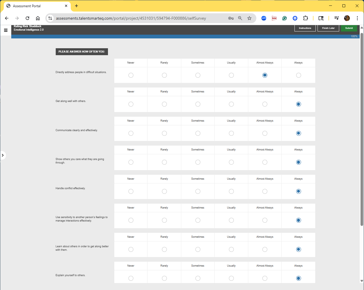The width and height of the screenshot is (364, 290).
Task: Open Chrome three-dot menu
Action: [357, 18]
